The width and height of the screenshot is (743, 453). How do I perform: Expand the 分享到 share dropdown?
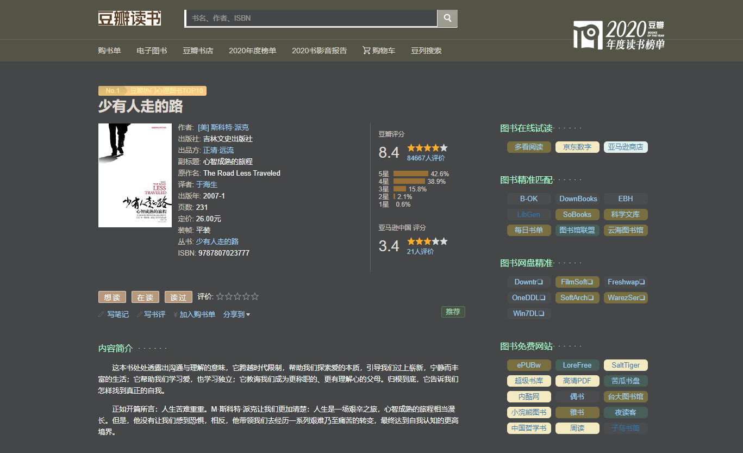[x=236, y=314]
